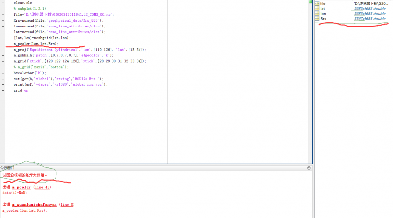Open the m_pcolor error link
393x218 pixels.
(22, 187)
